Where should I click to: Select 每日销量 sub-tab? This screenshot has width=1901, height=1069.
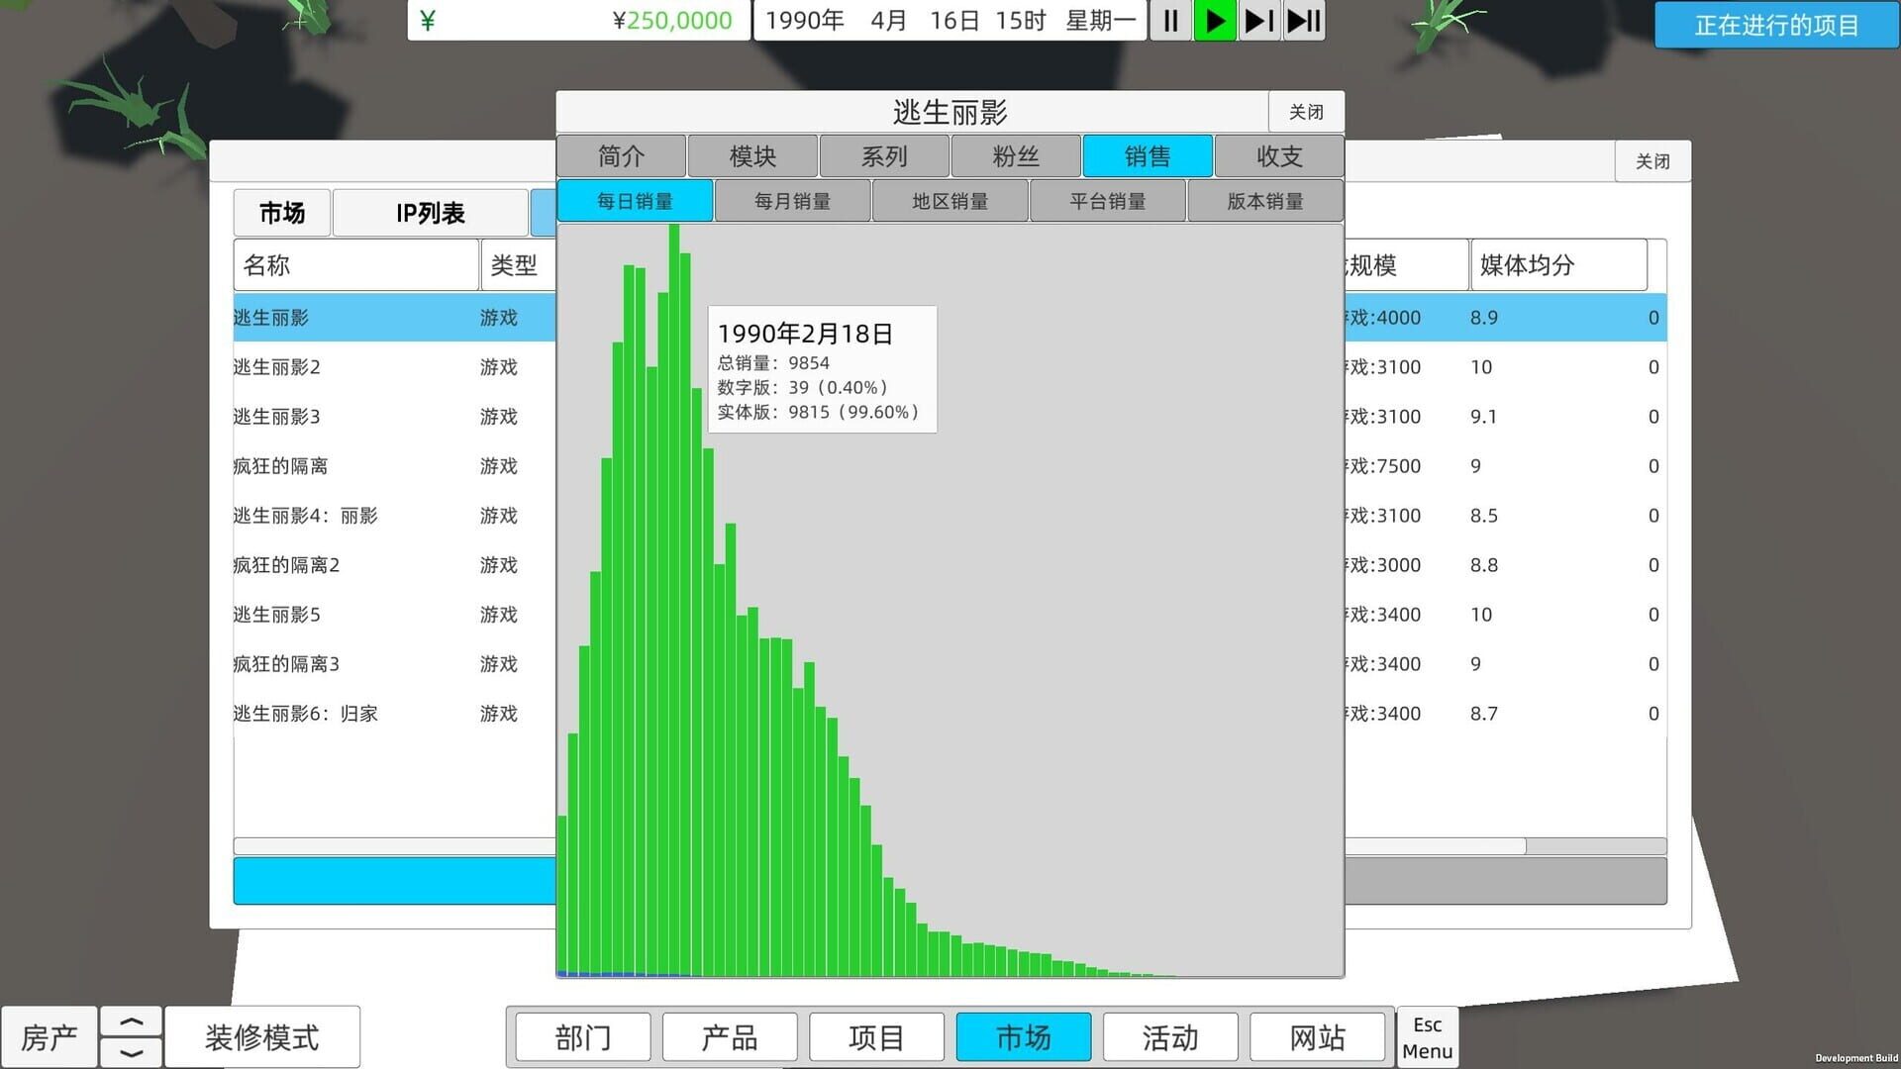[x=635, y=201]
